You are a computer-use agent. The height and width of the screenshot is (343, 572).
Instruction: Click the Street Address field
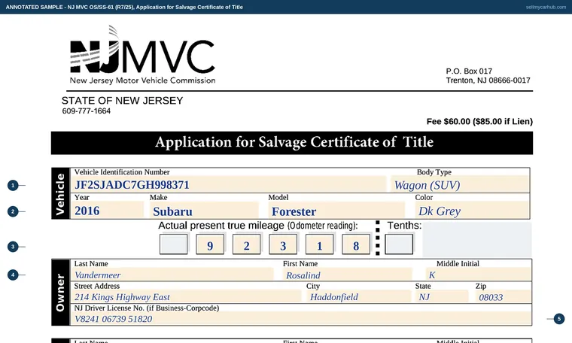pos(186,296)
